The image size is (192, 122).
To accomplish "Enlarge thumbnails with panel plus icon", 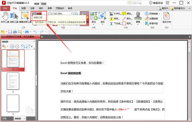I will point(12,46).
